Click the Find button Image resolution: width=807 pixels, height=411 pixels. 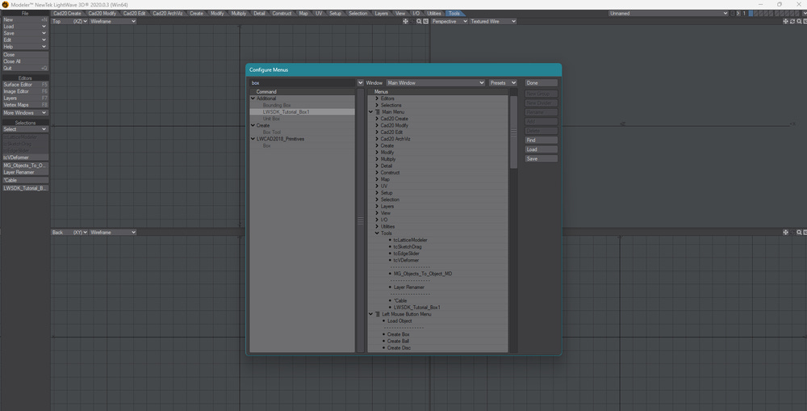click(541, 140)
